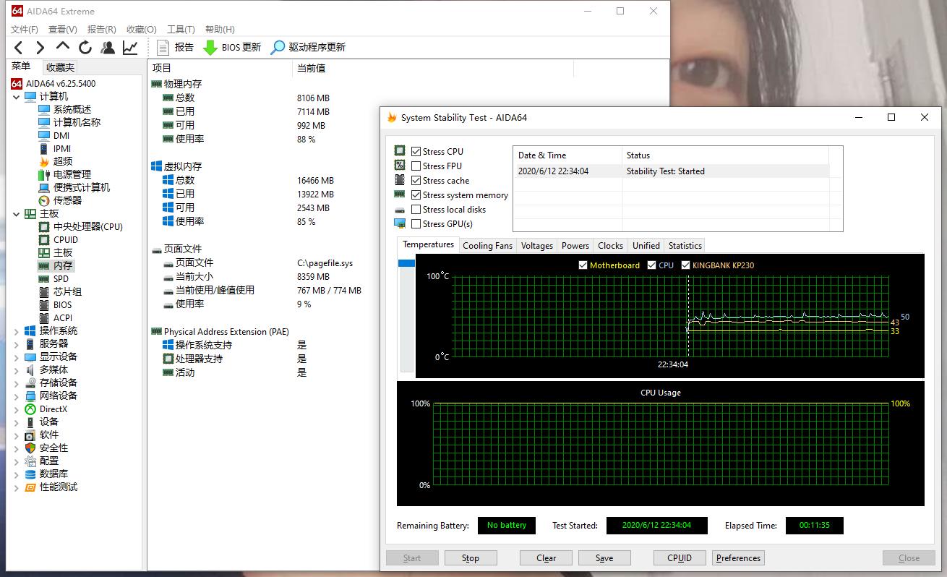Open the user/favorites person icon in toolbar

tap(108, 48)
